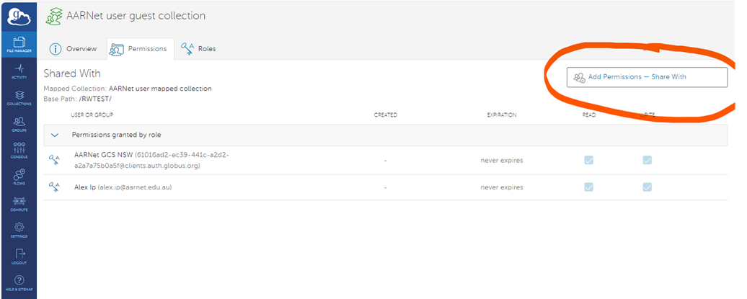747x299 pixels.
Task: Go to Collections in sidebar
Action: point(19,97)
